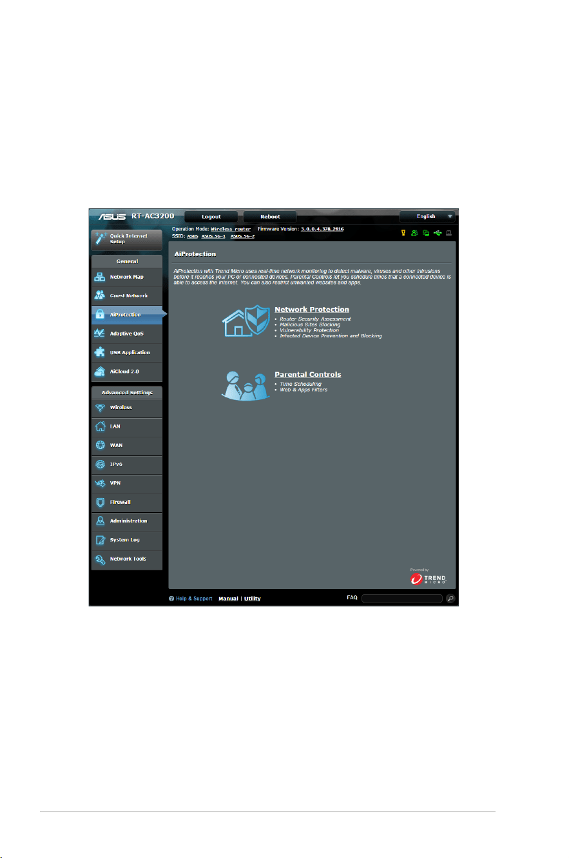Click the USB status icon
This screenshot has height=858, width=569.
pos(437,233)
